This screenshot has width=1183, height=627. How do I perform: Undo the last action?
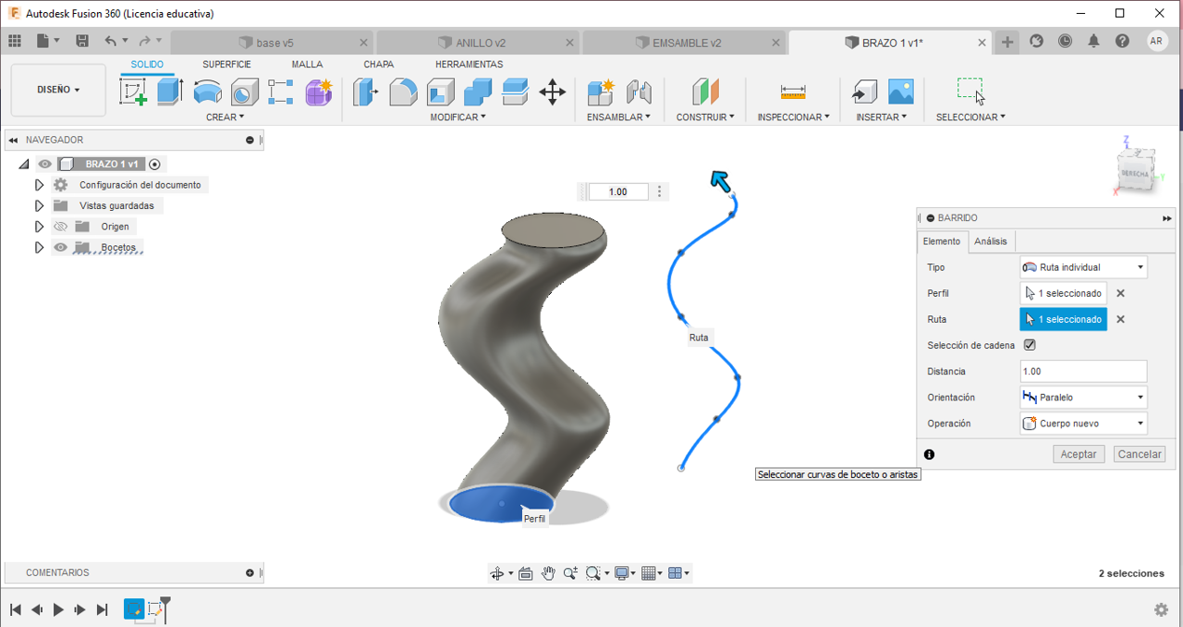[x=111, y=41]
